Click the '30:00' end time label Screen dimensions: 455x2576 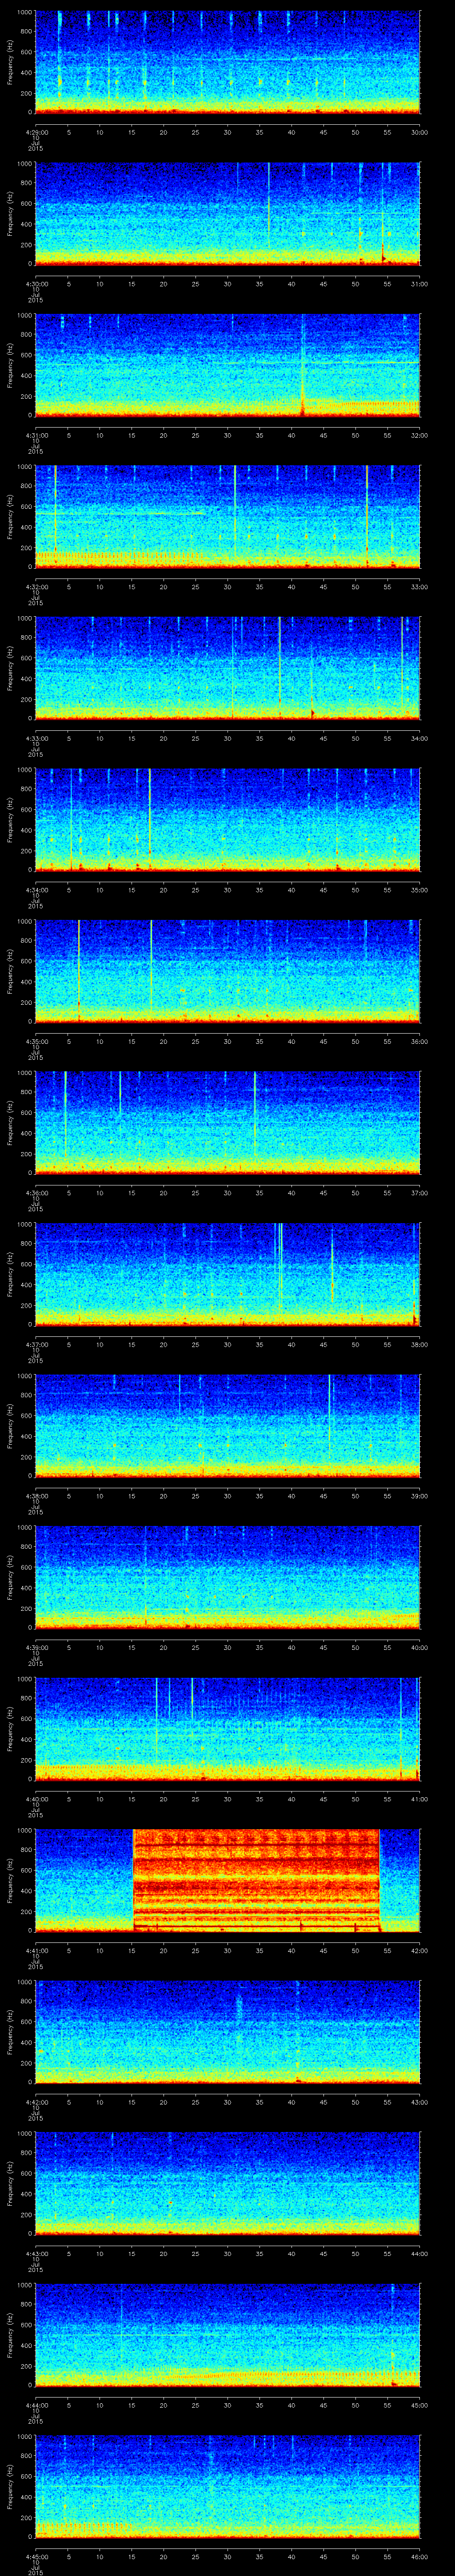(419, 131)
